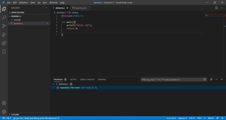This screenshot has height=120, width=226.
Task: Open the Source Control view
Action: click(4, 26)
